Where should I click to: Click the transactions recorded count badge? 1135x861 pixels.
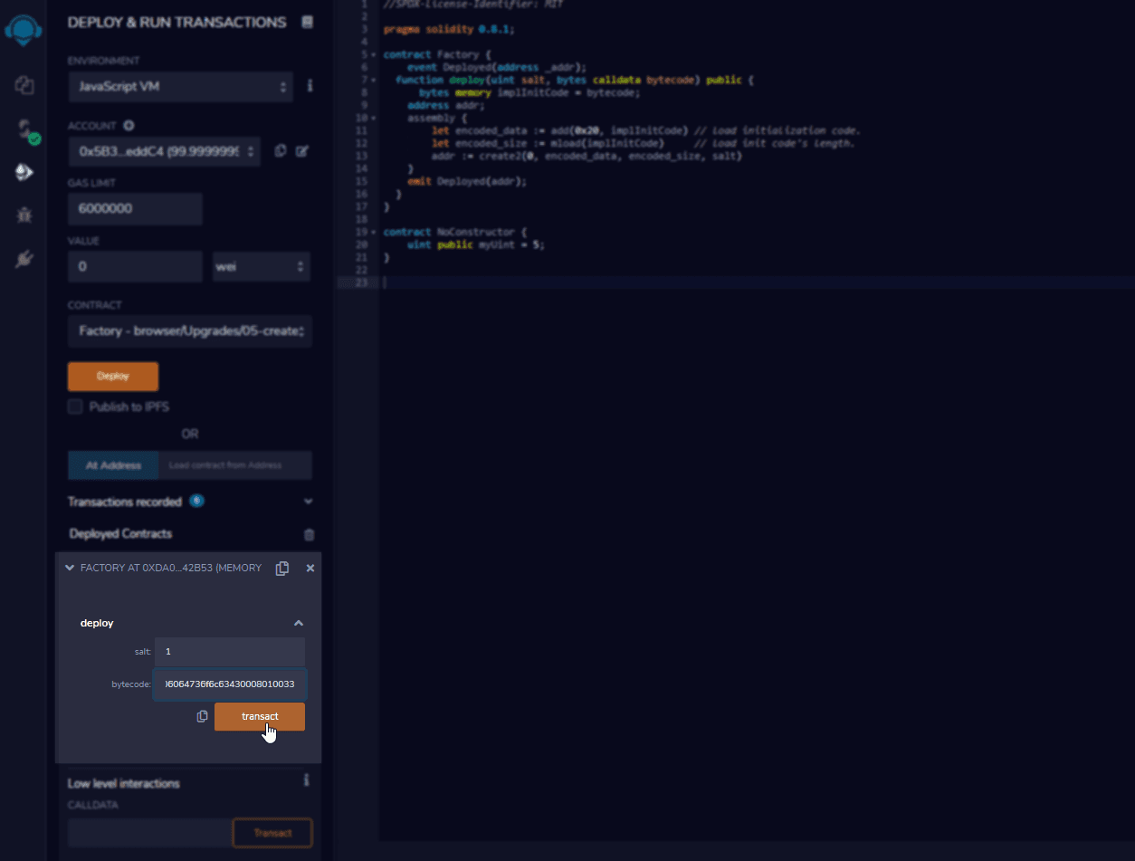pyautogui.click(x=196, y=501)
